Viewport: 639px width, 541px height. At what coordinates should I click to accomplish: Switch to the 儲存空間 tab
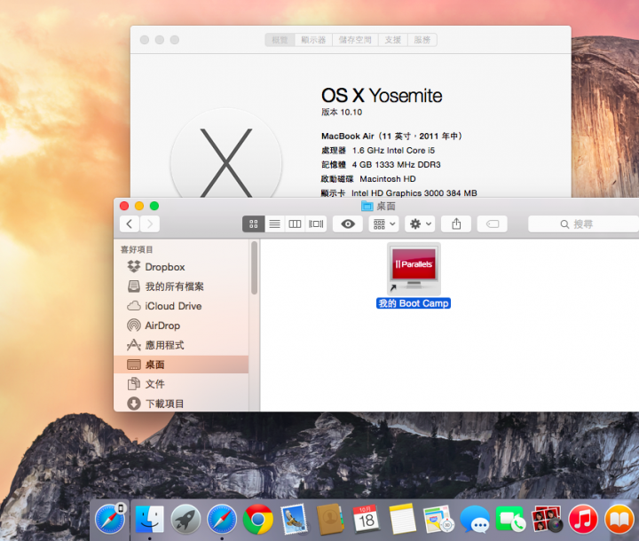pyautogui.click(x=355, y=40)
